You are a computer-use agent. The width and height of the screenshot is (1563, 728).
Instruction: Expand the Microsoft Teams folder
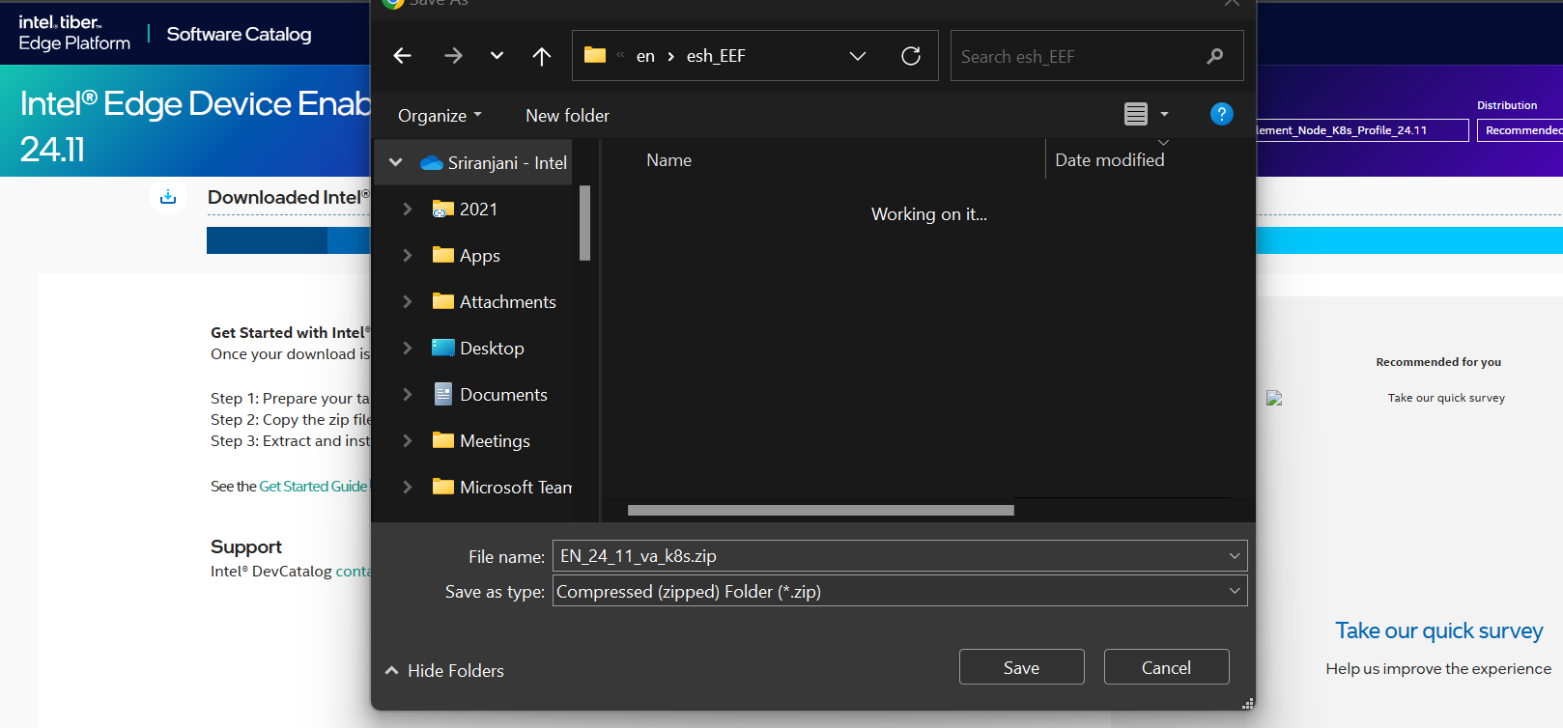(x=408, y=487)
